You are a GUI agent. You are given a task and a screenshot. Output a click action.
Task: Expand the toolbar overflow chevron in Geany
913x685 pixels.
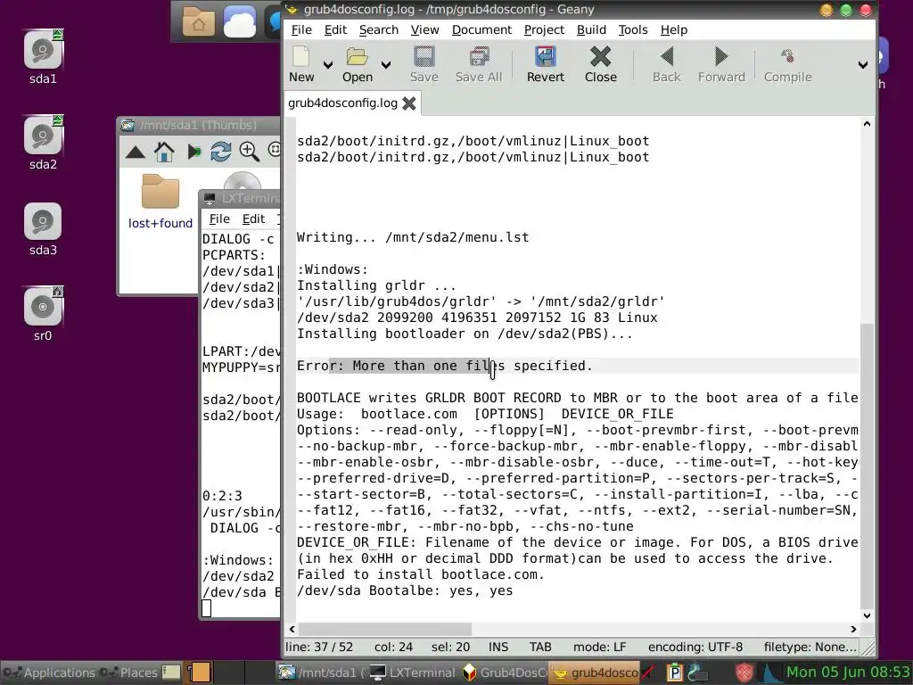tap(863, 64)
